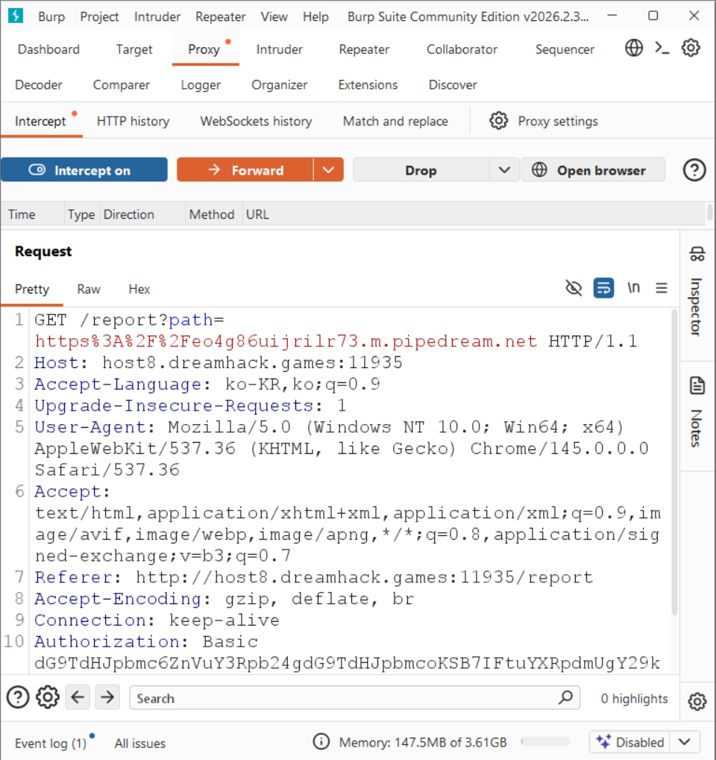Click Open browser button
716x760 pixels.
[593, 170]
